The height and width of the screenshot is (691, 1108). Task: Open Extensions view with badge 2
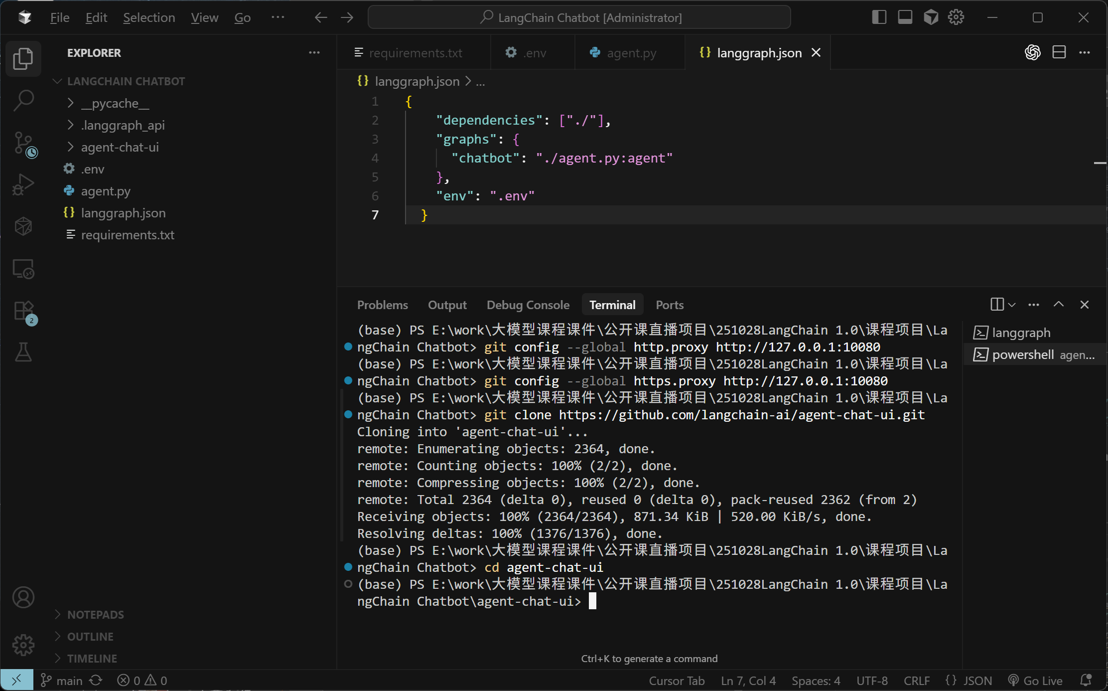click(24, 313)
